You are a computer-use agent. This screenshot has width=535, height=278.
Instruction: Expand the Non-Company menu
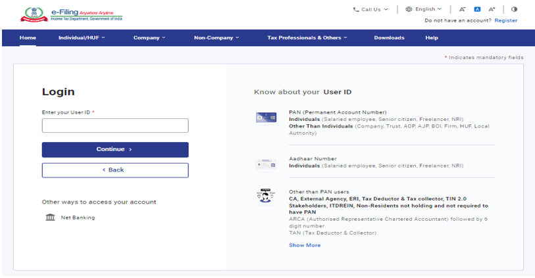(x=217, y=38)
